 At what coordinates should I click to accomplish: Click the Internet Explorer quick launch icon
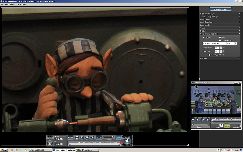coord(11,150)
